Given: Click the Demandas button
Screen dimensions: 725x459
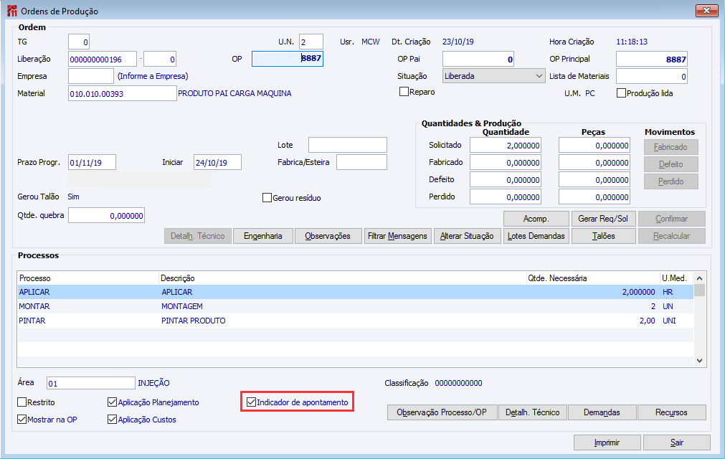Looking at the screenshot, I should coord(602,412).
